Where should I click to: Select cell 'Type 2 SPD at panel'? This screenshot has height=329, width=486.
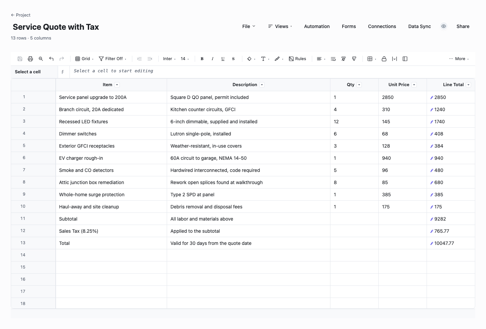click(248, 195)
